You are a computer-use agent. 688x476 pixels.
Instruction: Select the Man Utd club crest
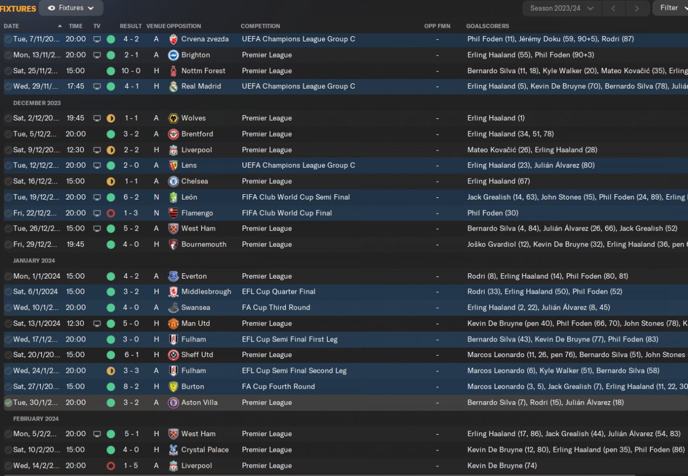(173, 324)
